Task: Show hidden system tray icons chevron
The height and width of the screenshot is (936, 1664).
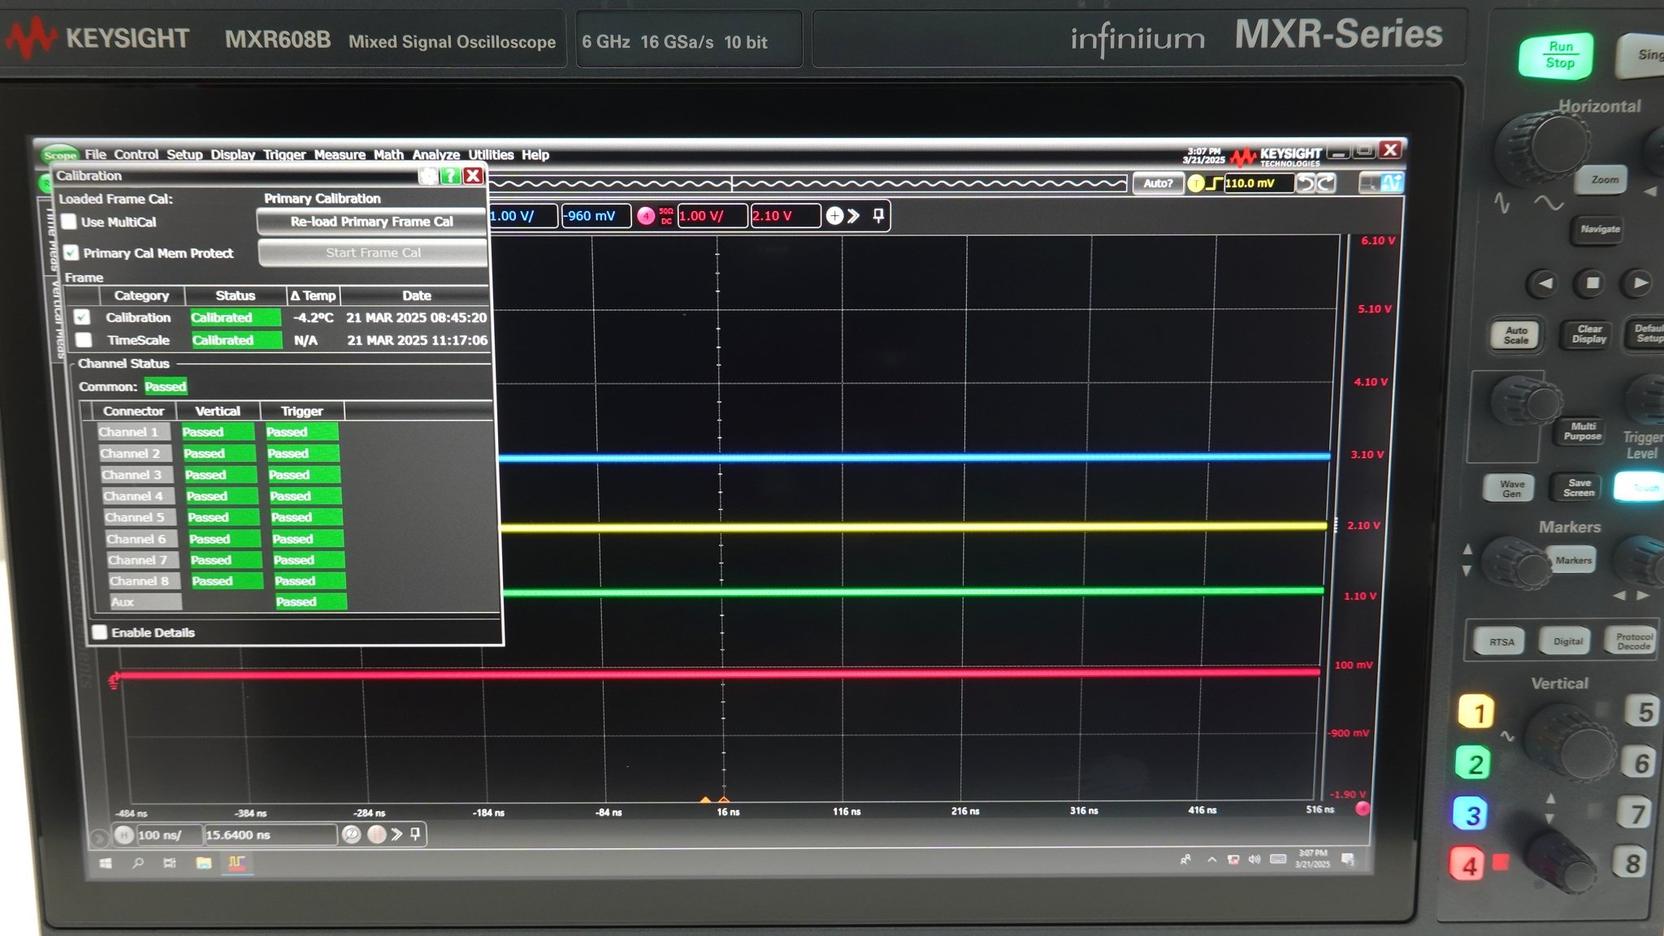Action: coord(1211,860)
